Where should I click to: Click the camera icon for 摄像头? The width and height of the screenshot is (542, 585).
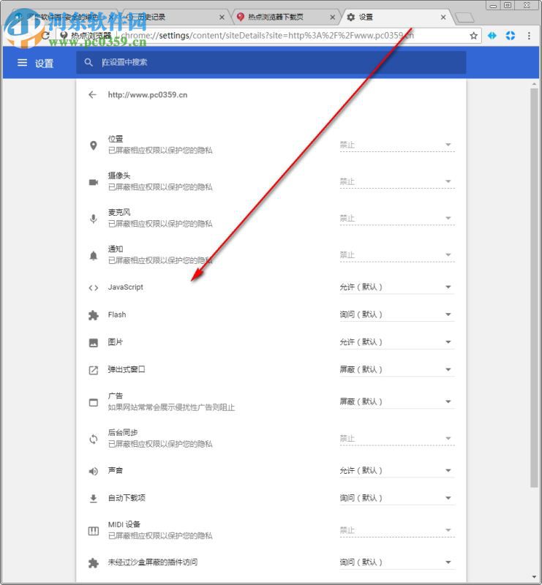(x=94, y=182)
